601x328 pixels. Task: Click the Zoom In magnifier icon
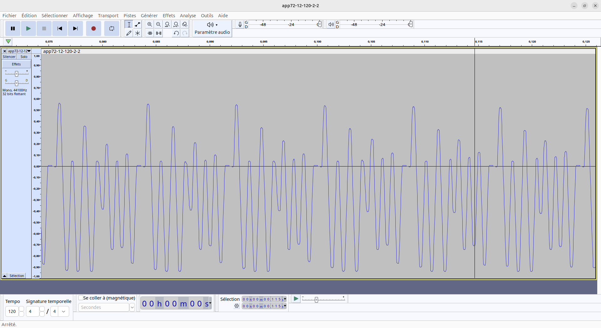pyautogui.click(x=150, y=24)
